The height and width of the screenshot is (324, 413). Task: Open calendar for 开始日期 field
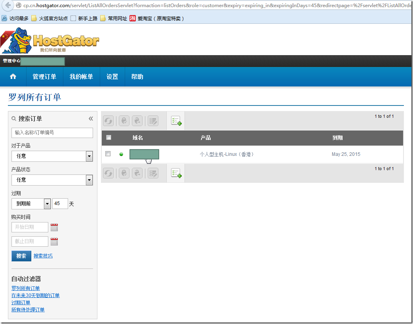point(54,227)
